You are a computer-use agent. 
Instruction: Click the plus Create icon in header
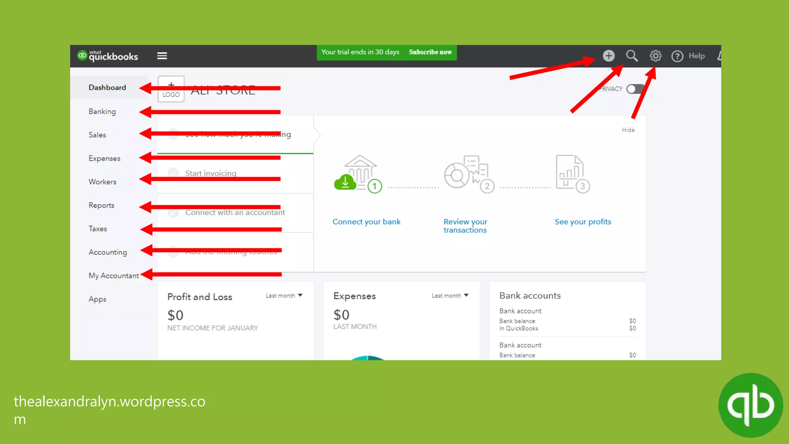click(x=608, y=56)
